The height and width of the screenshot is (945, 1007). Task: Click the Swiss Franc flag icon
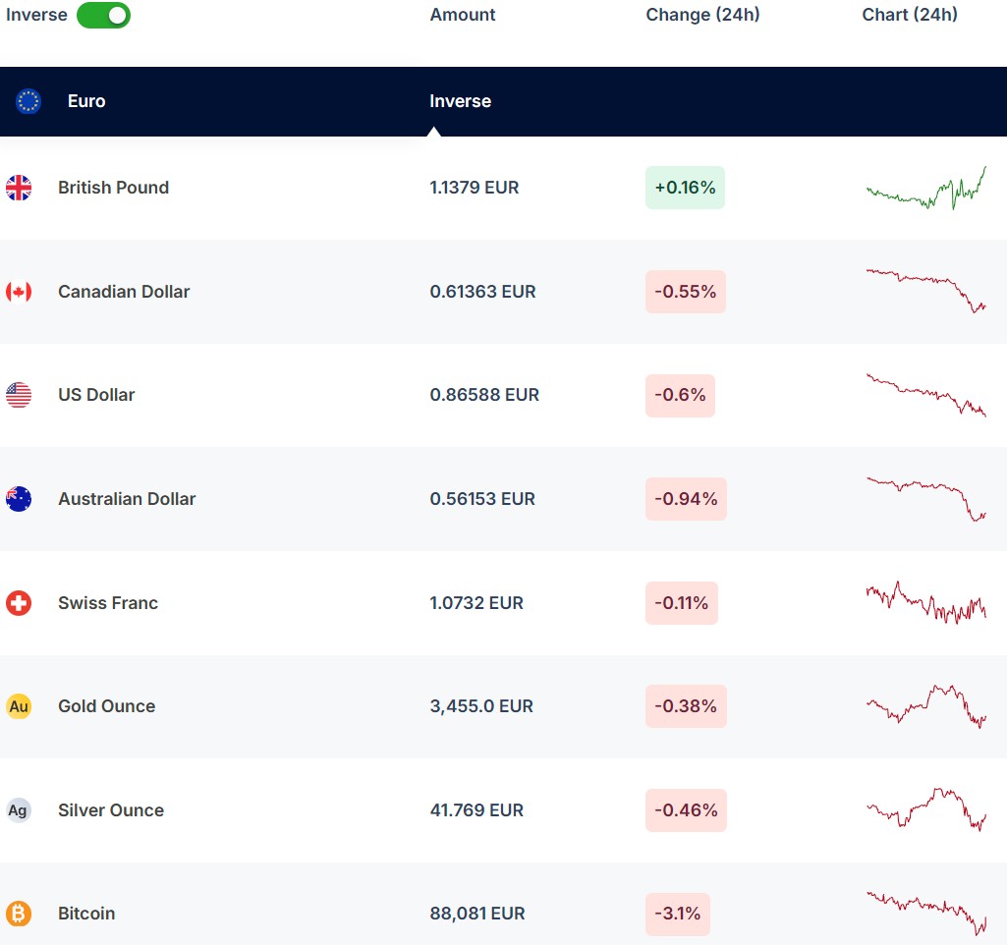pos(19,603)
